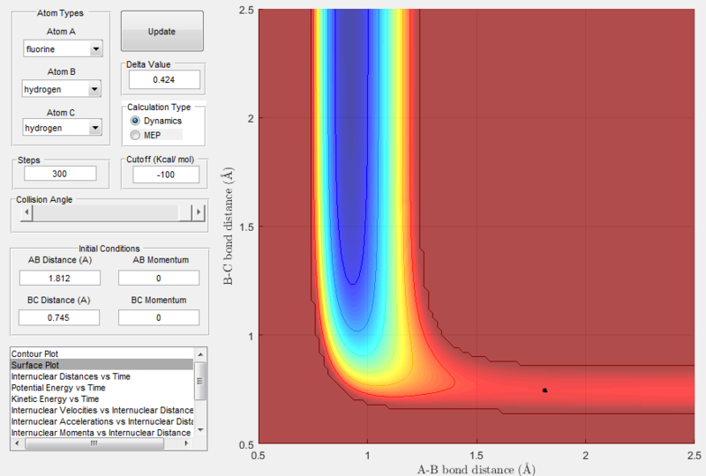Select Internuclear Distances vs Time

click(x=102, y=376)
